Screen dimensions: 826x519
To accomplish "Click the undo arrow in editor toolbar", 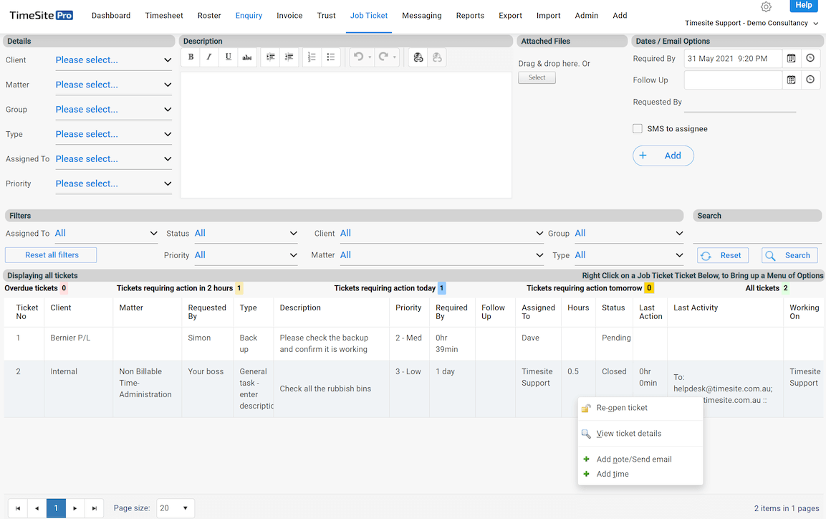I will (x=358, y=57).
